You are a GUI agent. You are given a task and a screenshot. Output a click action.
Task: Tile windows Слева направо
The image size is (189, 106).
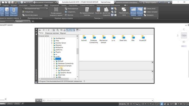coord(151,12)
